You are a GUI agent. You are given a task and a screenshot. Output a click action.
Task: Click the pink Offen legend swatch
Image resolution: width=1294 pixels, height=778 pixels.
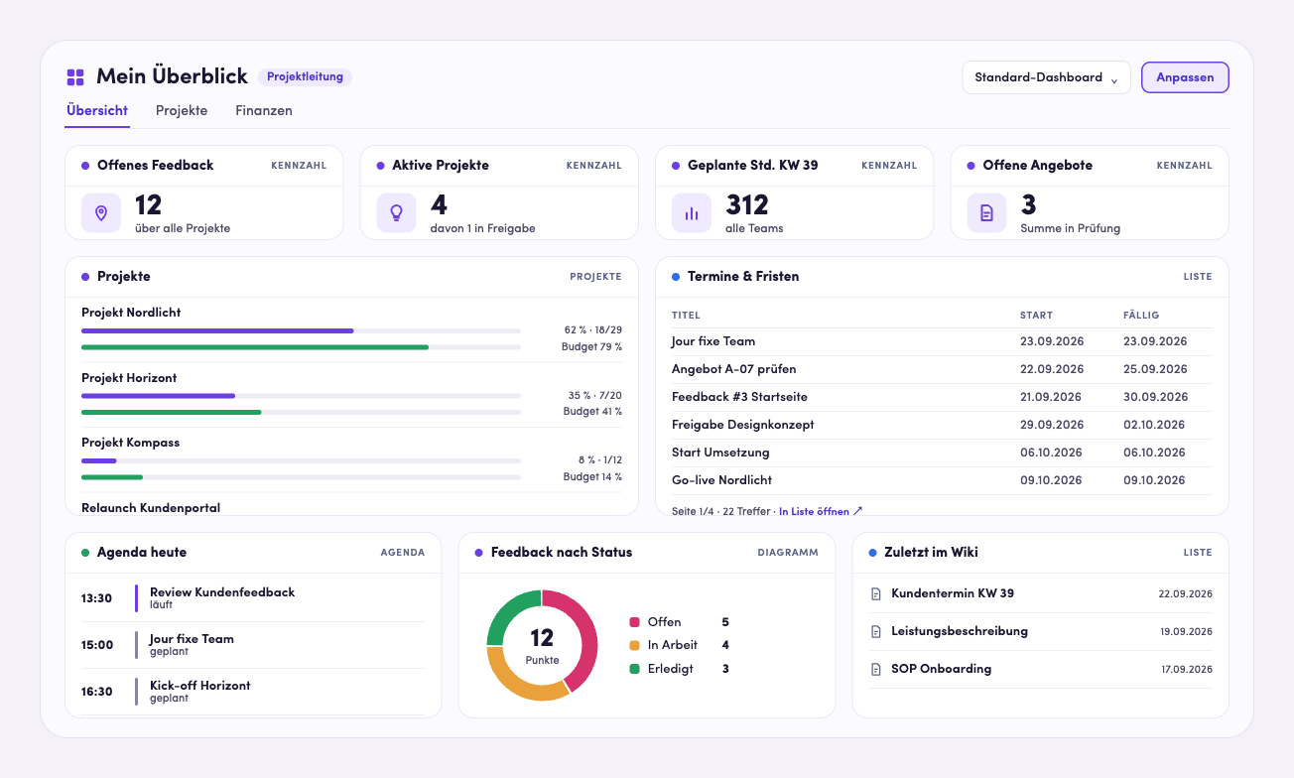[x=635, y=622]
